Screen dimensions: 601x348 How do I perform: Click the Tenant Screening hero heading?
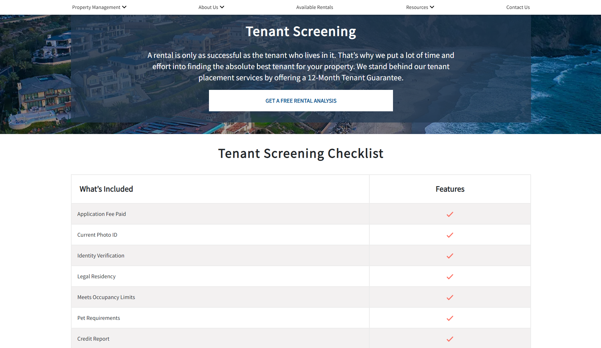[301, 32]
